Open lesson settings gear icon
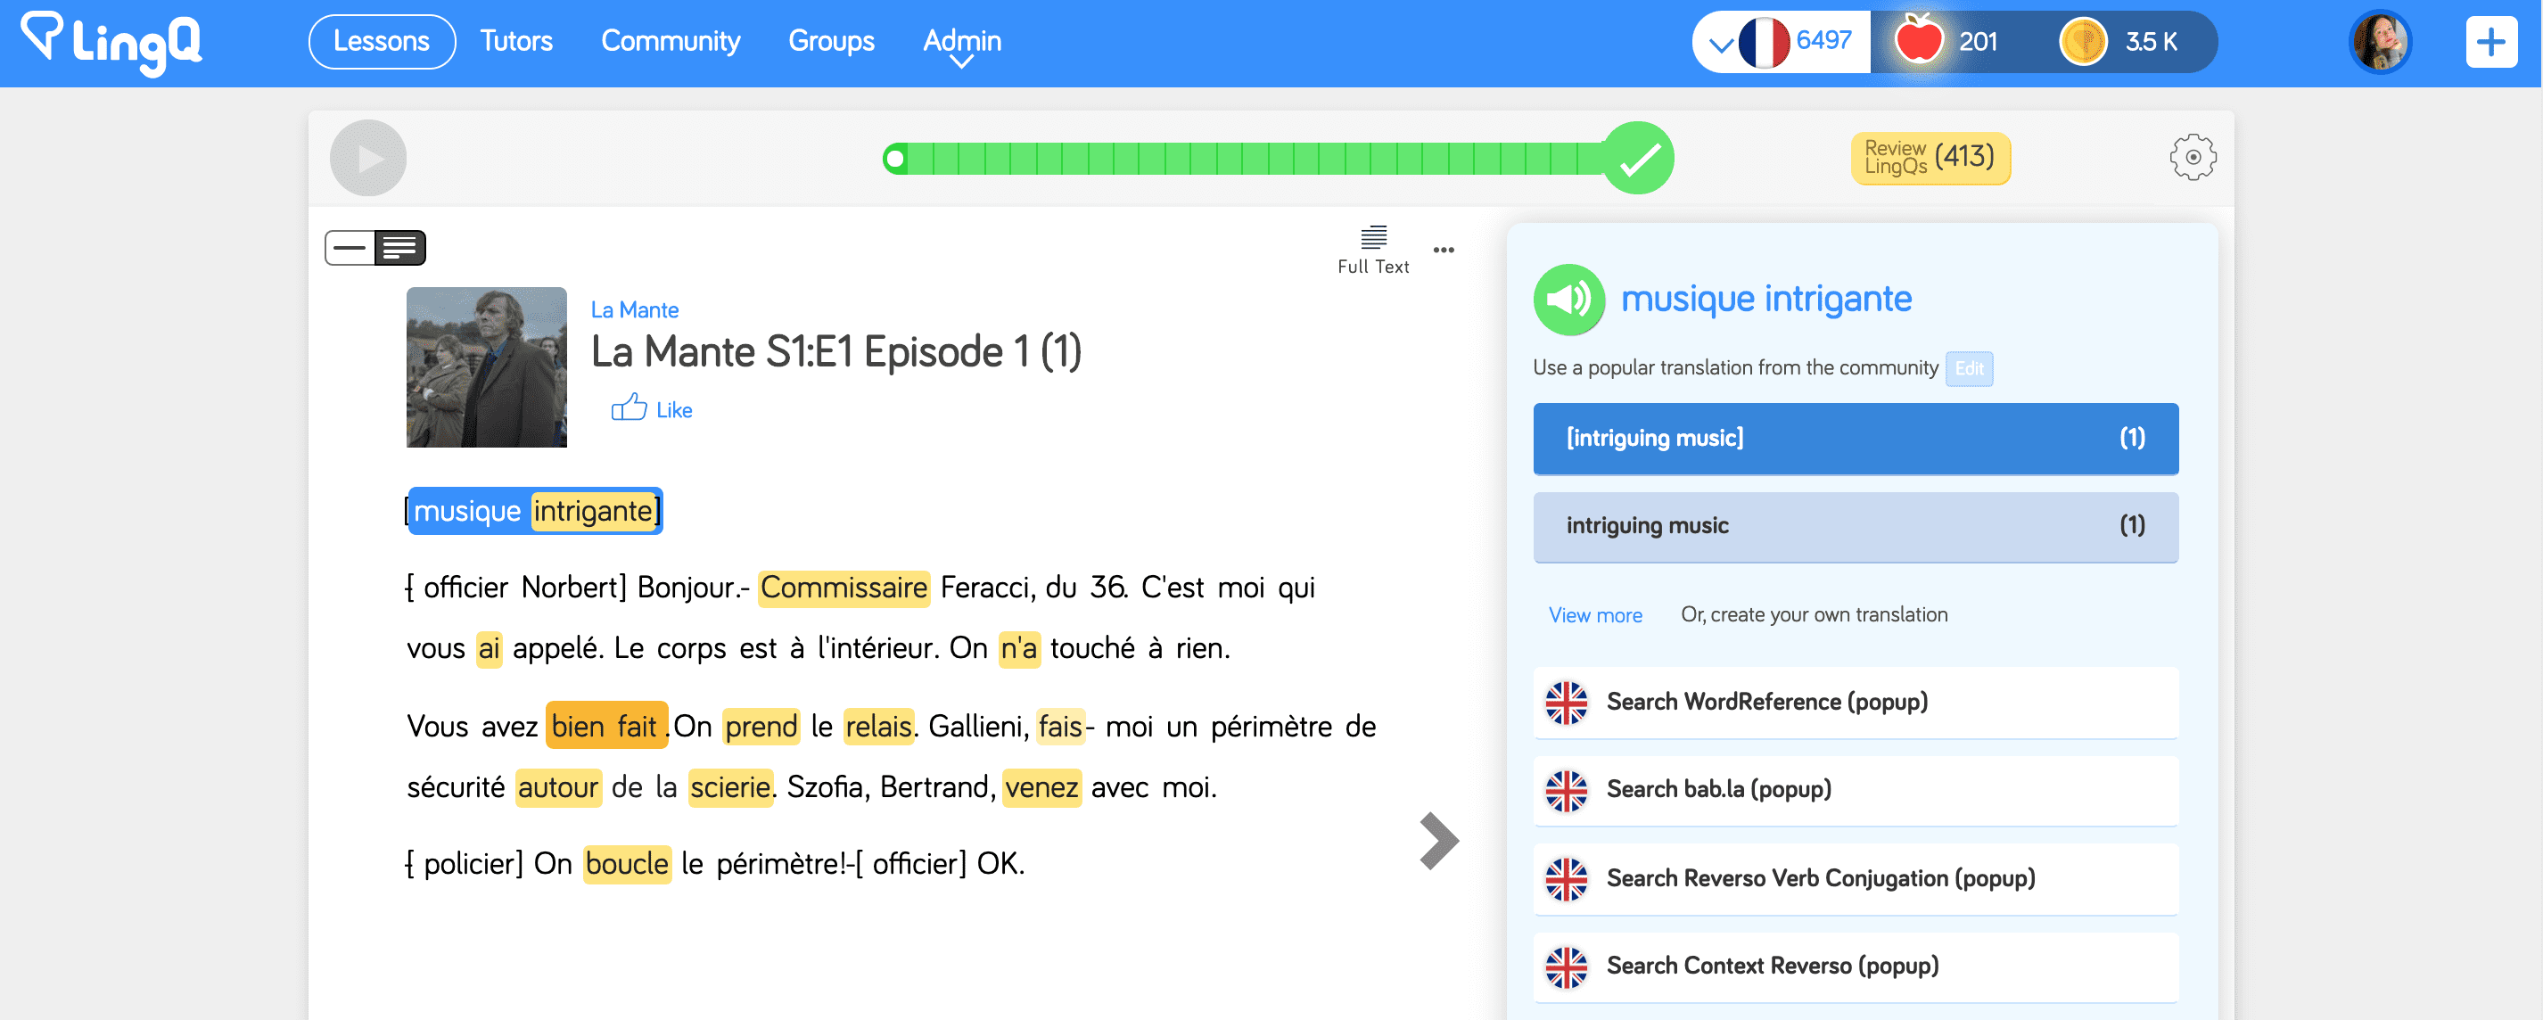 (2192, 157)
